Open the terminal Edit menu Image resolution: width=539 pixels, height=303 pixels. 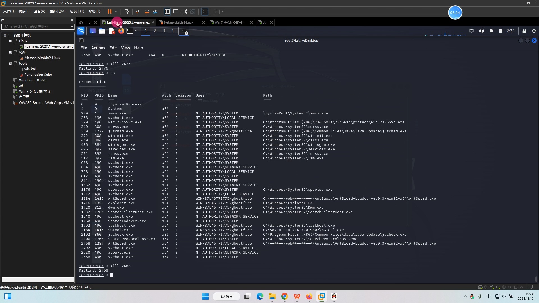pos(113,48)
